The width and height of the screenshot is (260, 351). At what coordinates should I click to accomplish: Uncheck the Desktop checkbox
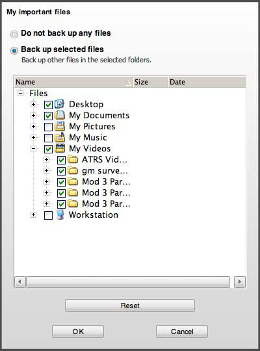(x=48, y=105)
